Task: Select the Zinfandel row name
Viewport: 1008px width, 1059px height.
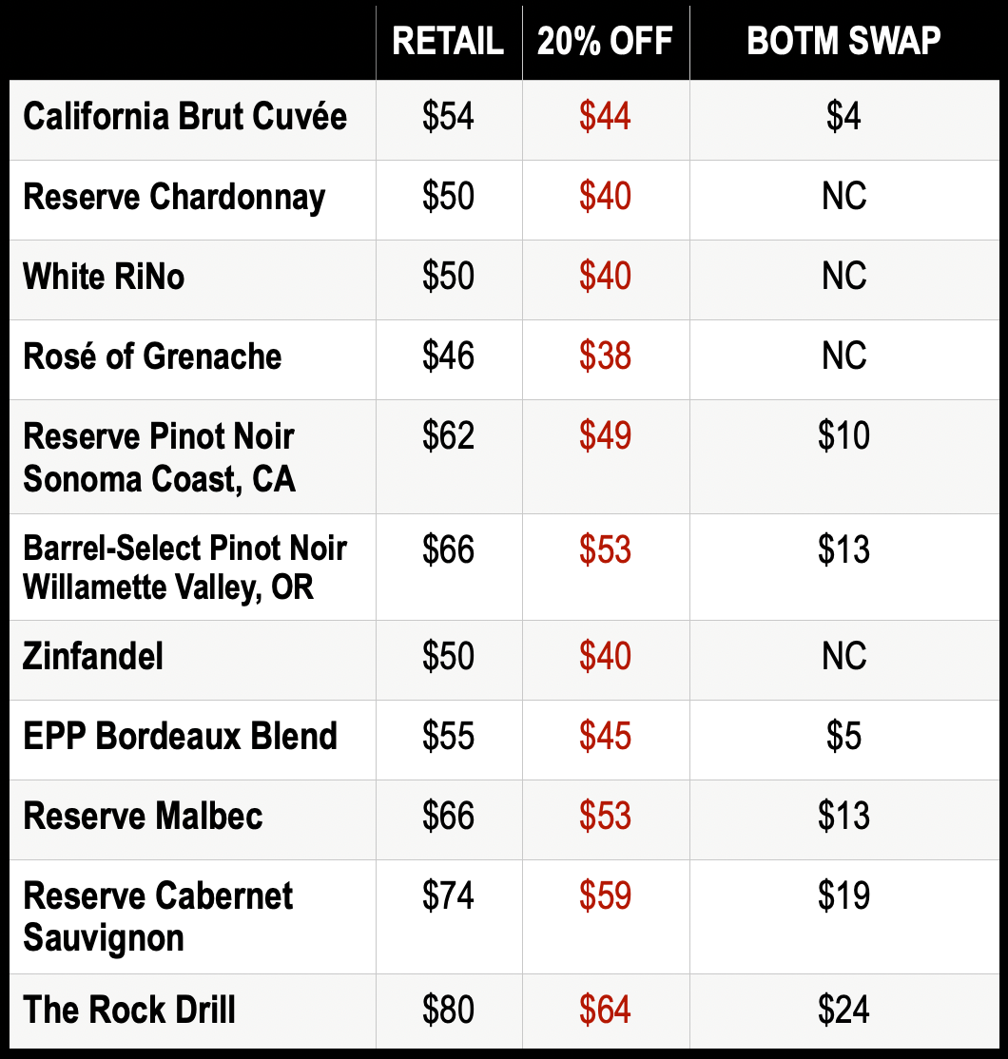Action: click(x=93, y=656)
